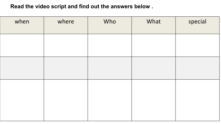Click the 'What' column header cell
This screenshot has width=221, height=124.
coord(154,25)
